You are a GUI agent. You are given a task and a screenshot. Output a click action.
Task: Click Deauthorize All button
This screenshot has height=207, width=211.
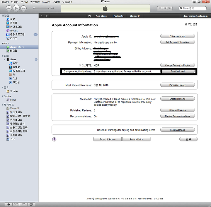tap(178, 71)
